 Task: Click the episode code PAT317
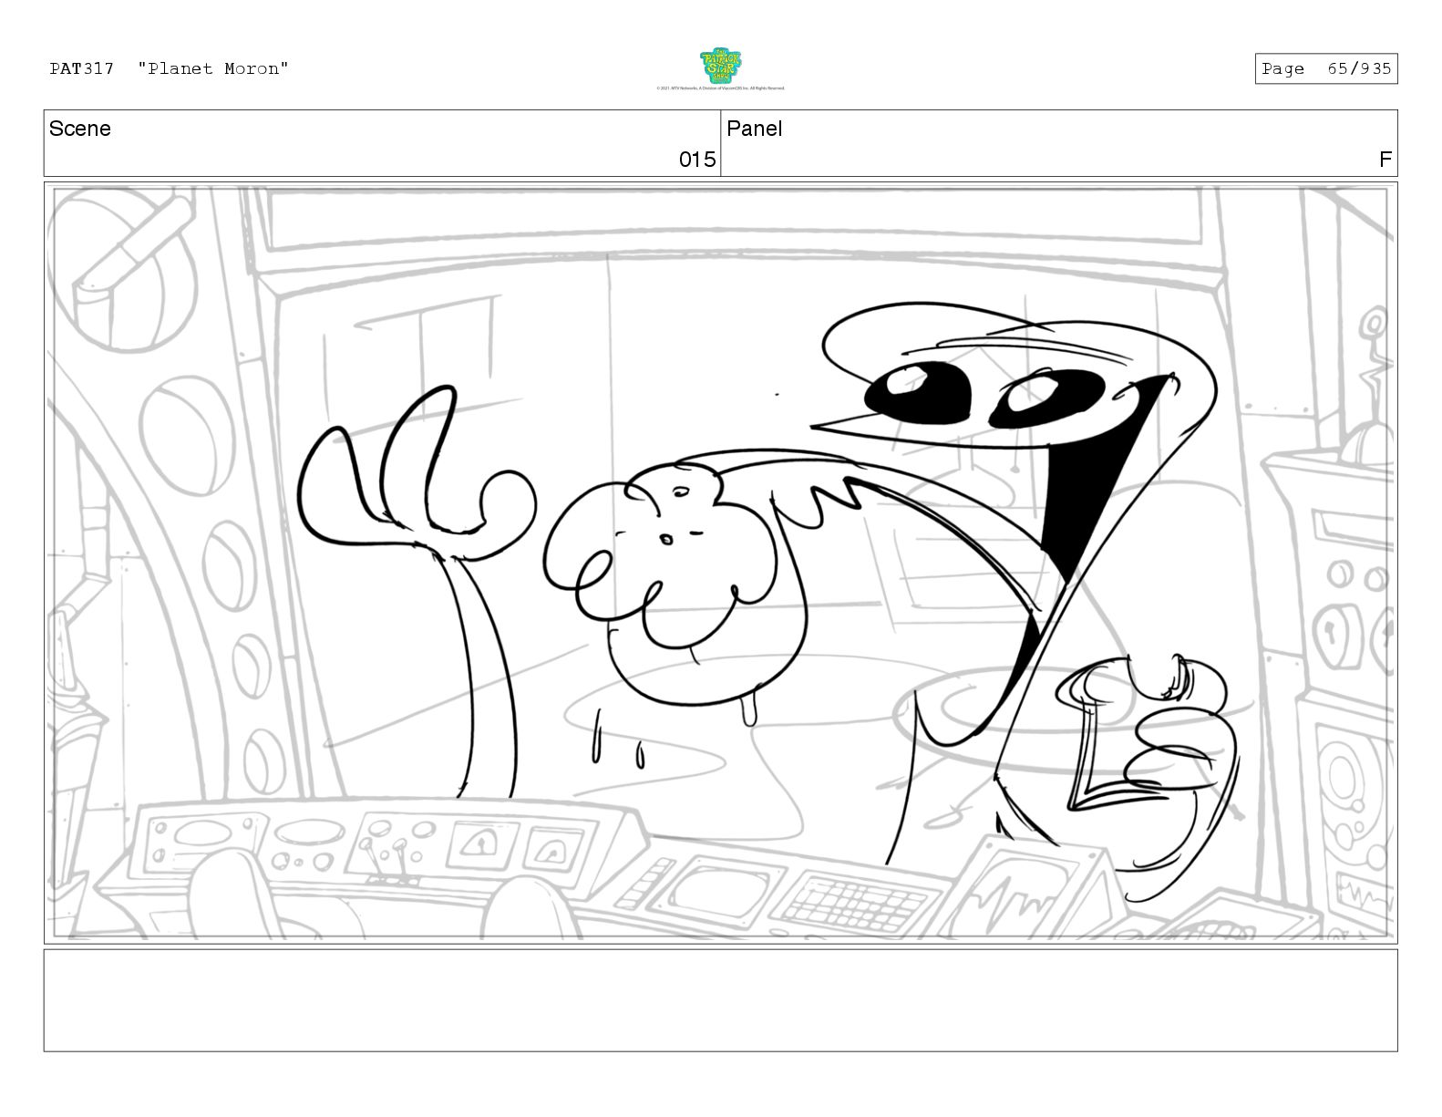(82, 68)
